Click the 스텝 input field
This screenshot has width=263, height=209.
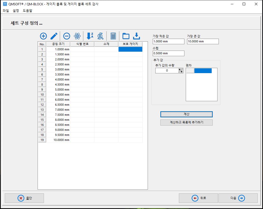tap(168, 54)
